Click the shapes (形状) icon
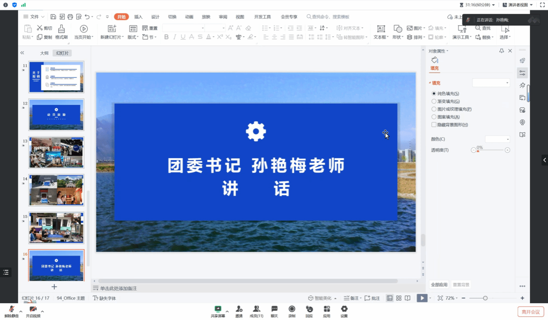548x320 pixels. click(x=397, y=29)
